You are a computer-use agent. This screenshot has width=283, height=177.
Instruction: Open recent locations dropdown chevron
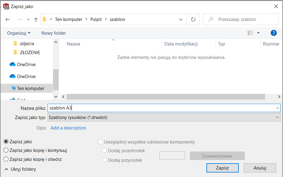coord(28,19)
